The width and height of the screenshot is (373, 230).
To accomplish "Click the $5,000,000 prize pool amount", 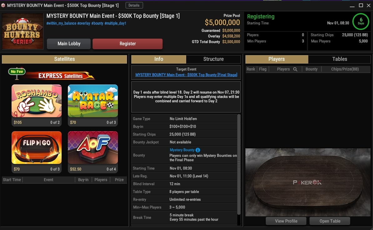I will [222, 22].
